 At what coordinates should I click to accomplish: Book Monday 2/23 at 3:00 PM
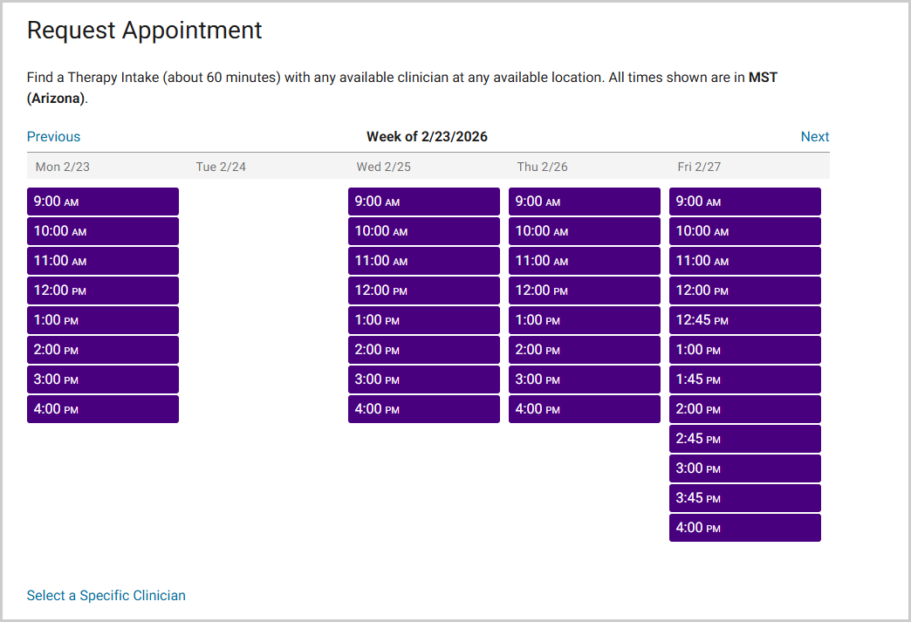[x=103, y=379]
